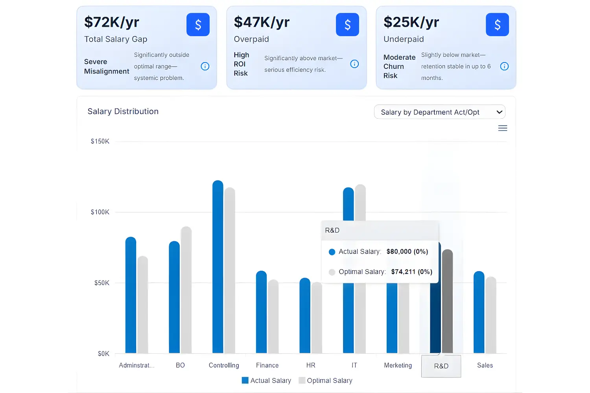Click the dropdown chevron arrow

point(499,112)
